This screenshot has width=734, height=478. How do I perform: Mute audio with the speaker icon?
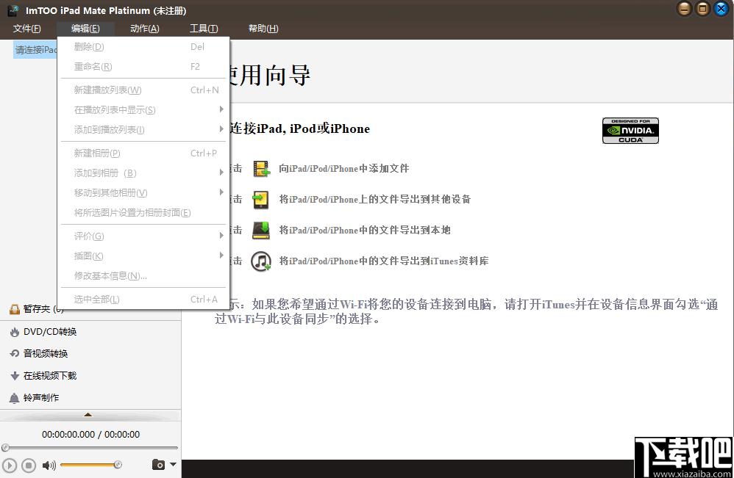(x=49, y=466)
